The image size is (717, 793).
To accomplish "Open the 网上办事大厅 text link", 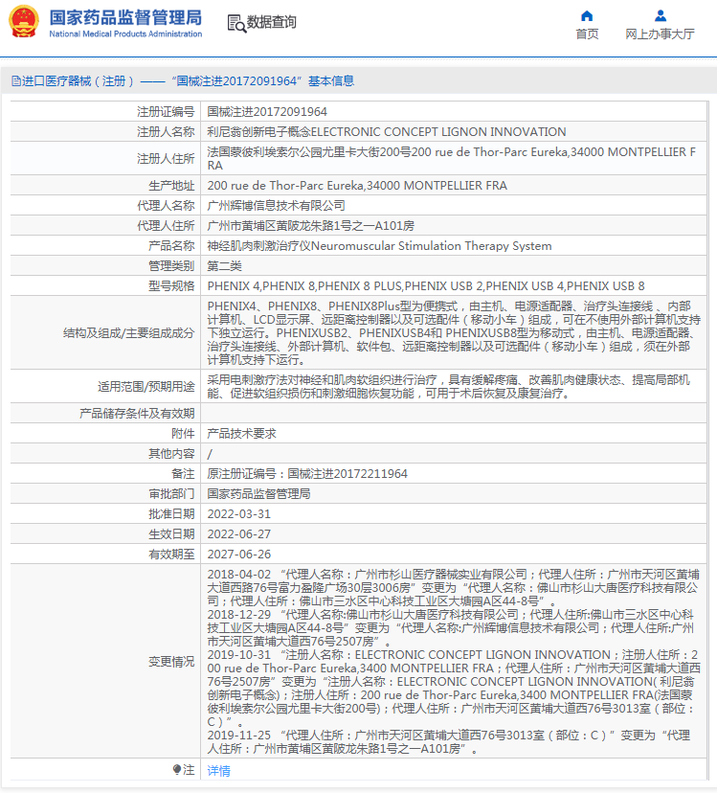I will tap(660, 34).
